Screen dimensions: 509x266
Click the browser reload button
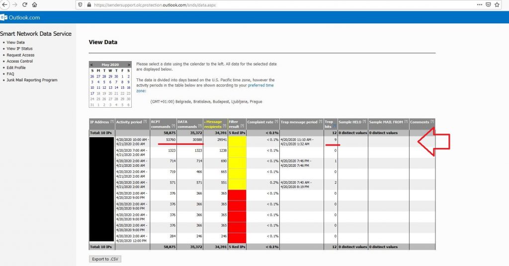[x=23, y=4]
